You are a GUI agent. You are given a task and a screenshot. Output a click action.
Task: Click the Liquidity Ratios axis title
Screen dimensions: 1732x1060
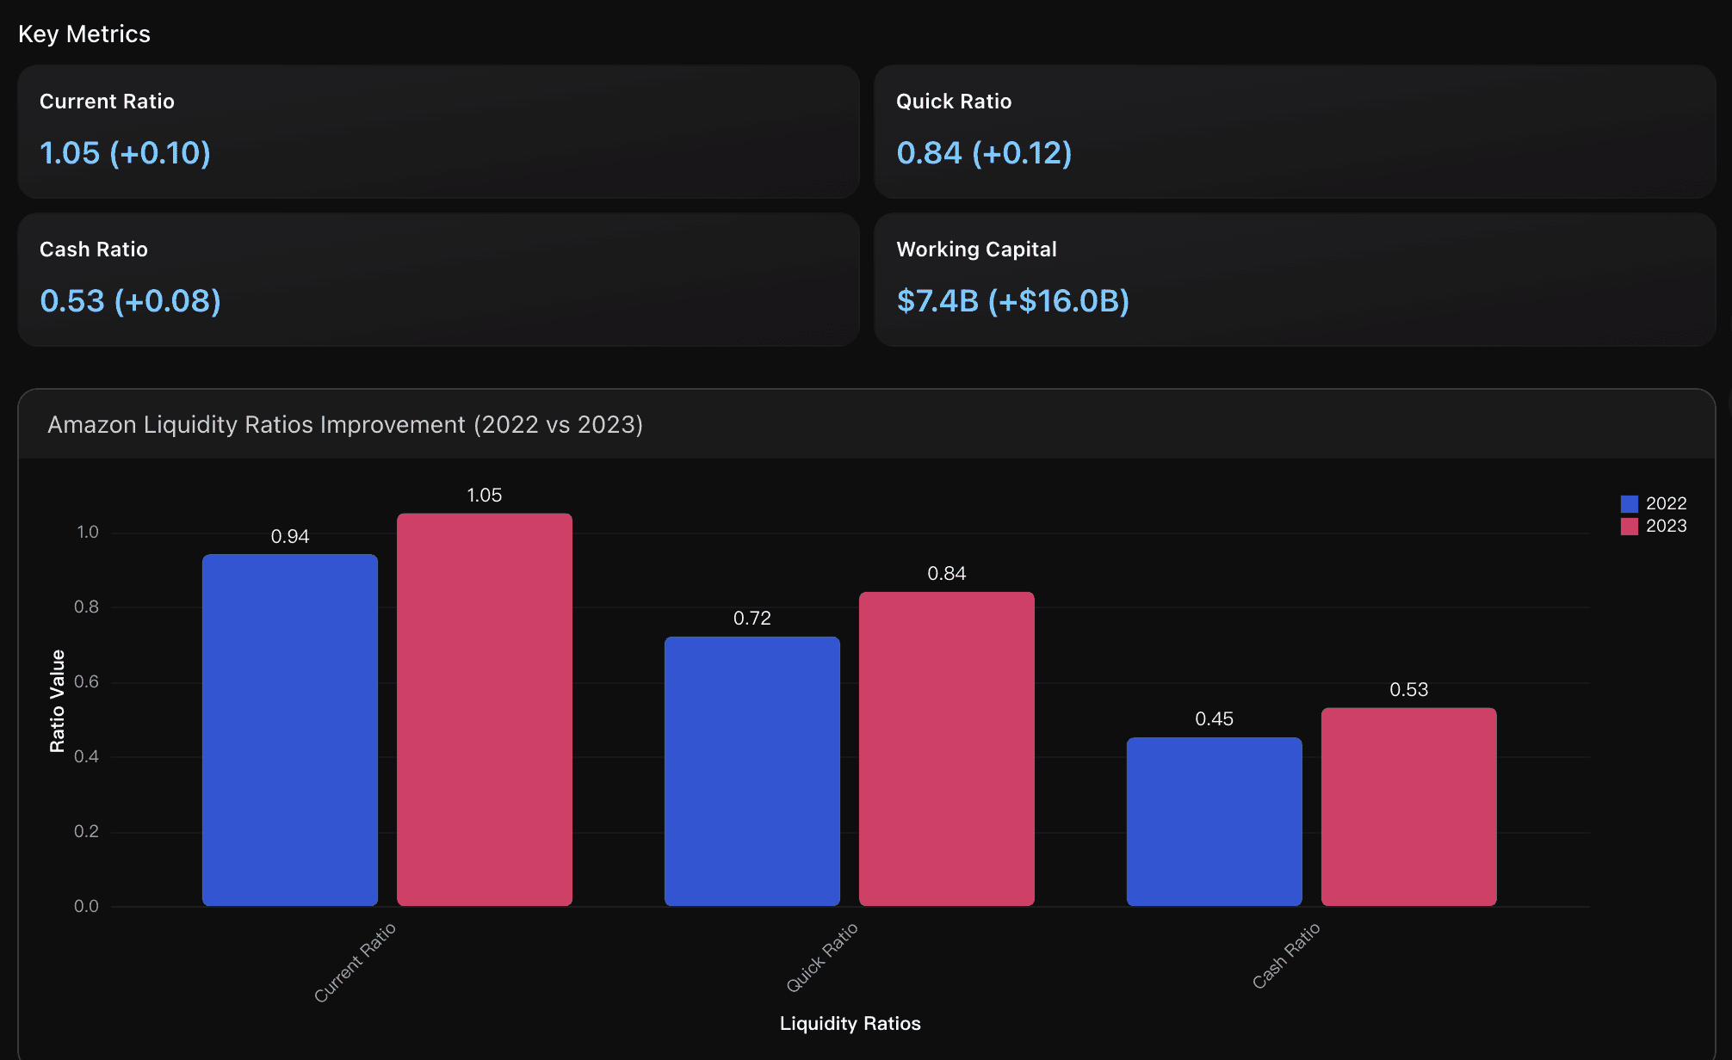[851, 1024]
